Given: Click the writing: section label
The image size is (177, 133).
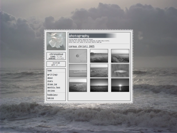Looking at the screenshot, I should (x=52, y=75).
